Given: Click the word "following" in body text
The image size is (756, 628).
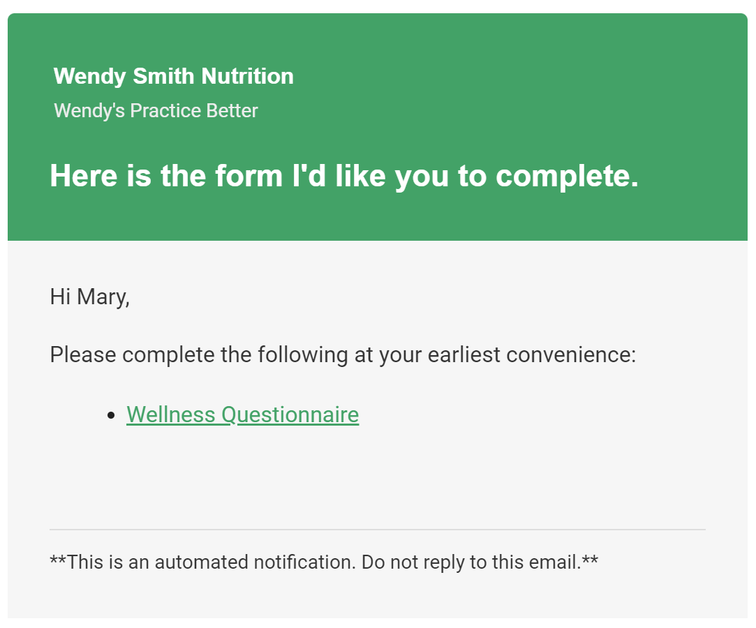Looking at the screenshot, I should (303, 356).
